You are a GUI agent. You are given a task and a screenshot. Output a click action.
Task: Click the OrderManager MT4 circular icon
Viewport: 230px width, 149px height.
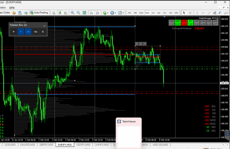(x=217, y=18)
